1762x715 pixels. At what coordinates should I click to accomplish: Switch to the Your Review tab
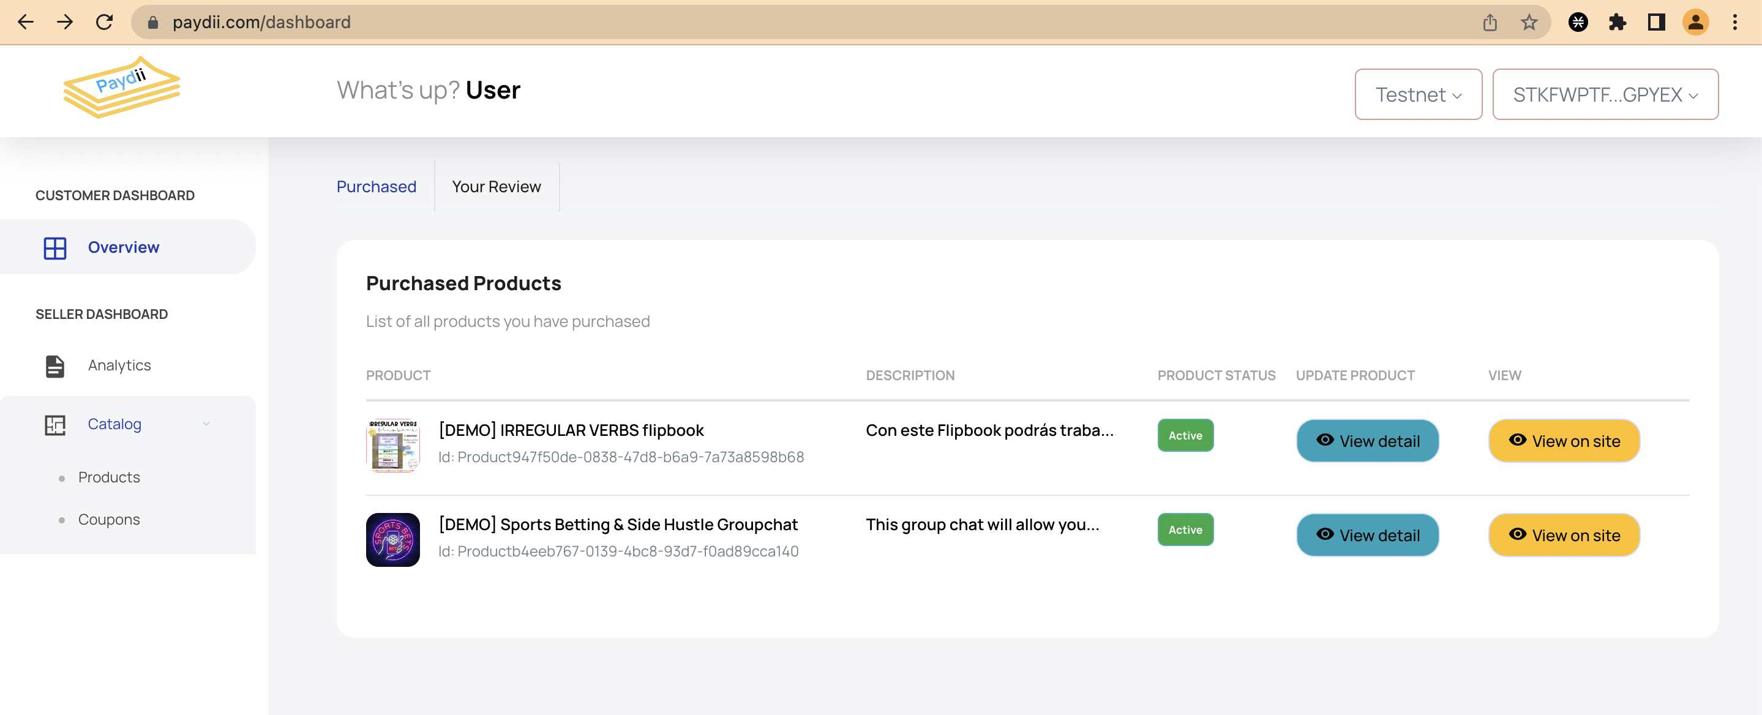tap(496, 187)
